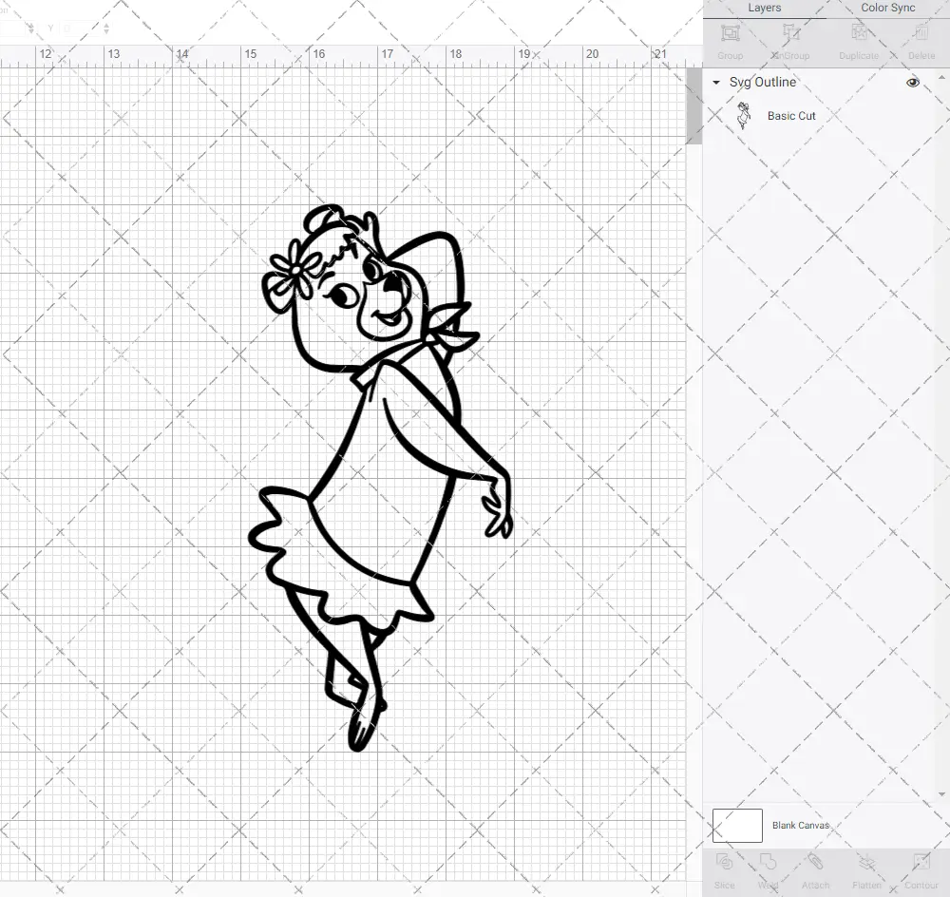Toggle visibility of the Svg Outline layer
The width and height of the screenshot is (950, 897).
click(x=912, y=83)
